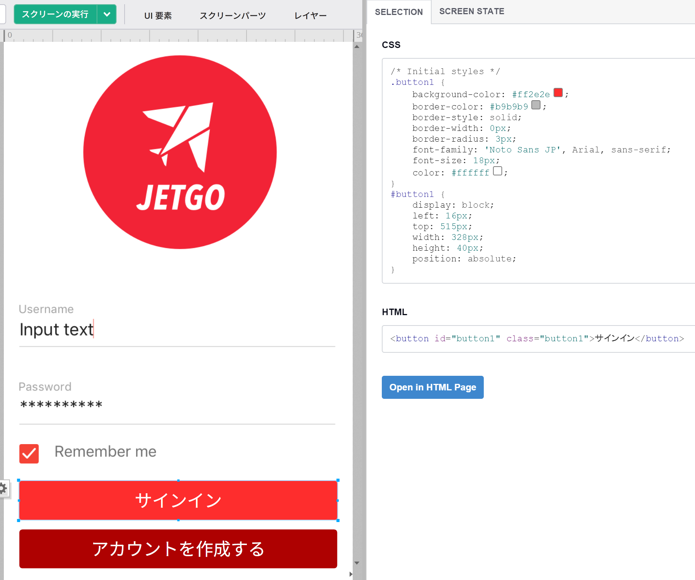695x580 pixels.
Task: Click the gear settings icon beside the selected button
Action: 3,489
